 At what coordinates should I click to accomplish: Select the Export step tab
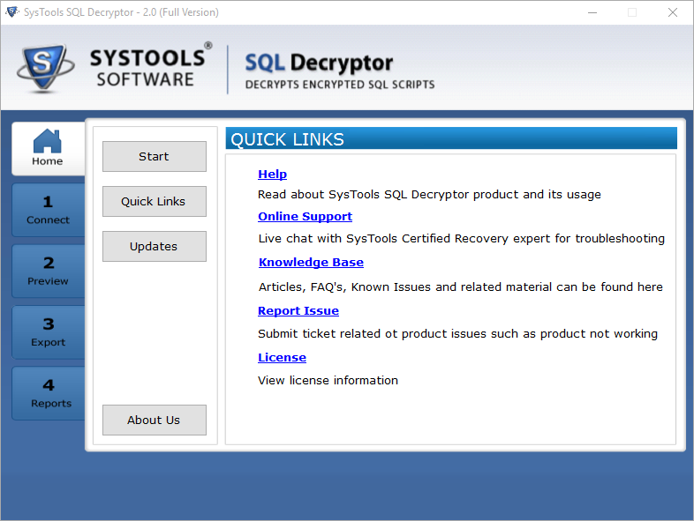point(49,332)
